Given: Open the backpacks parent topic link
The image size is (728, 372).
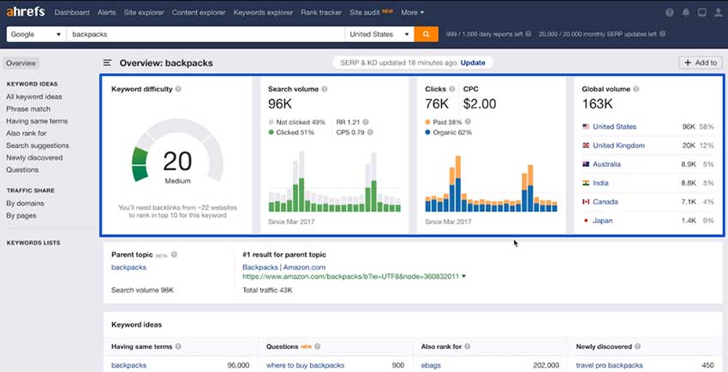Looking at the screenshot, I should pos(128,267).
